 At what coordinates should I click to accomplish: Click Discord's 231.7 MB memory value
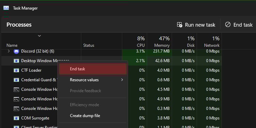pyautogui.click(x=161, y=51)
